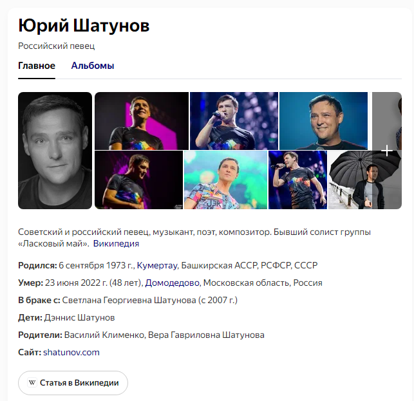The image size is (414, 401).
Task: Open the photo of singer holding microphone near mouth
Action: (234, 121)
